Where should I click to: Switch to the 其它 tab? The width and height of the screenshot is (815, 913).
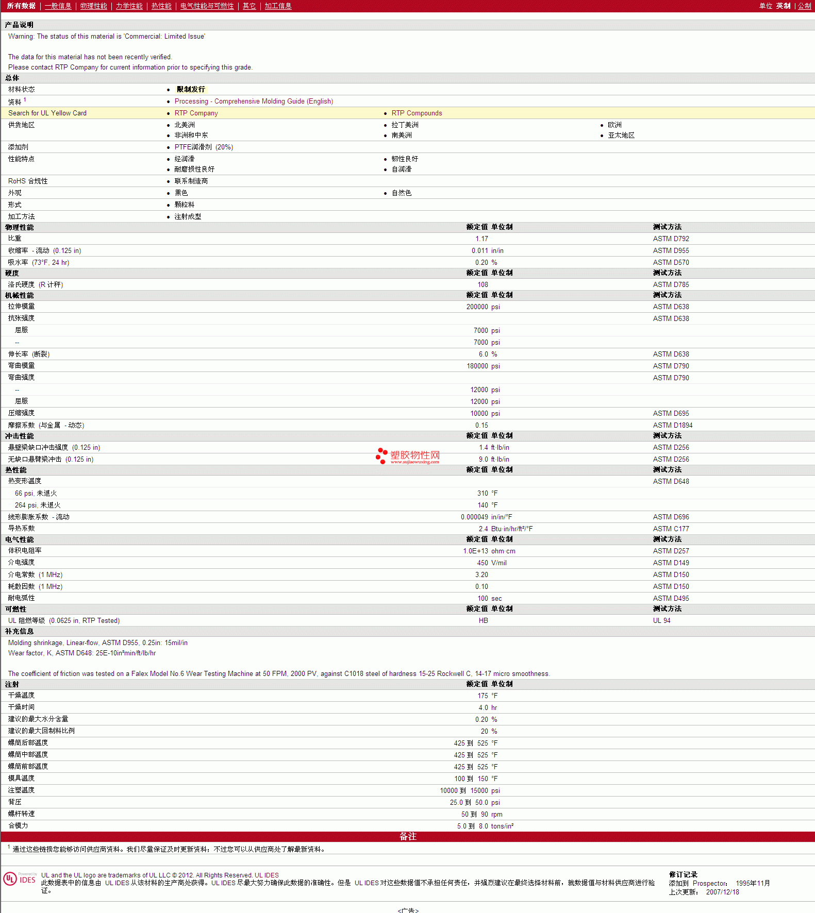click(249, 6)
